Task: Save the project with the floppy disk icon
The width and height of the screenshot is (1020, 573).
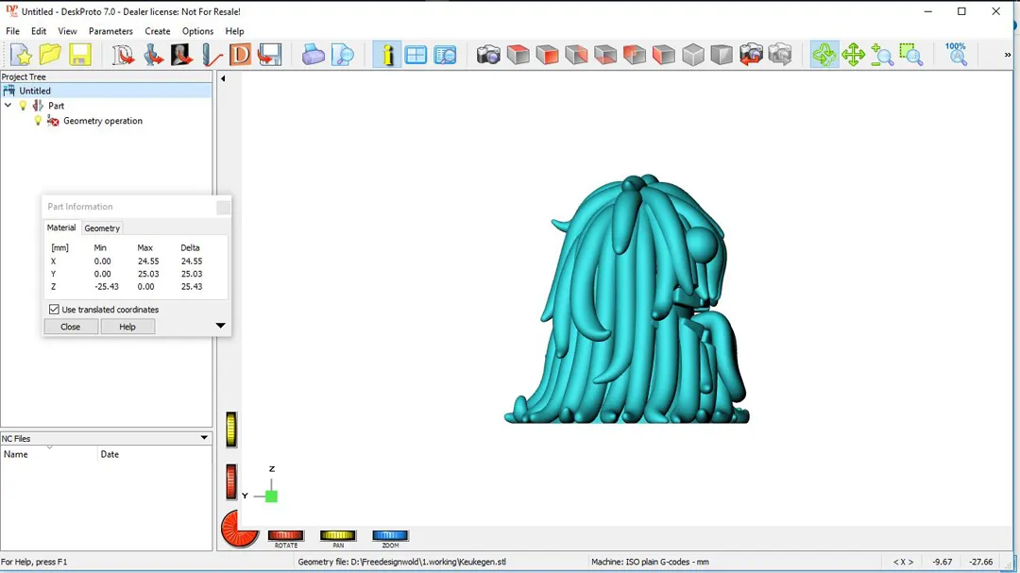Action: click(80, 56)
